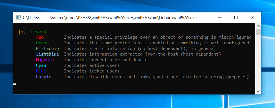This screenshot has height=108, width=275.
Task: Click the Blue legend label
Action: [x=41, y=71]
